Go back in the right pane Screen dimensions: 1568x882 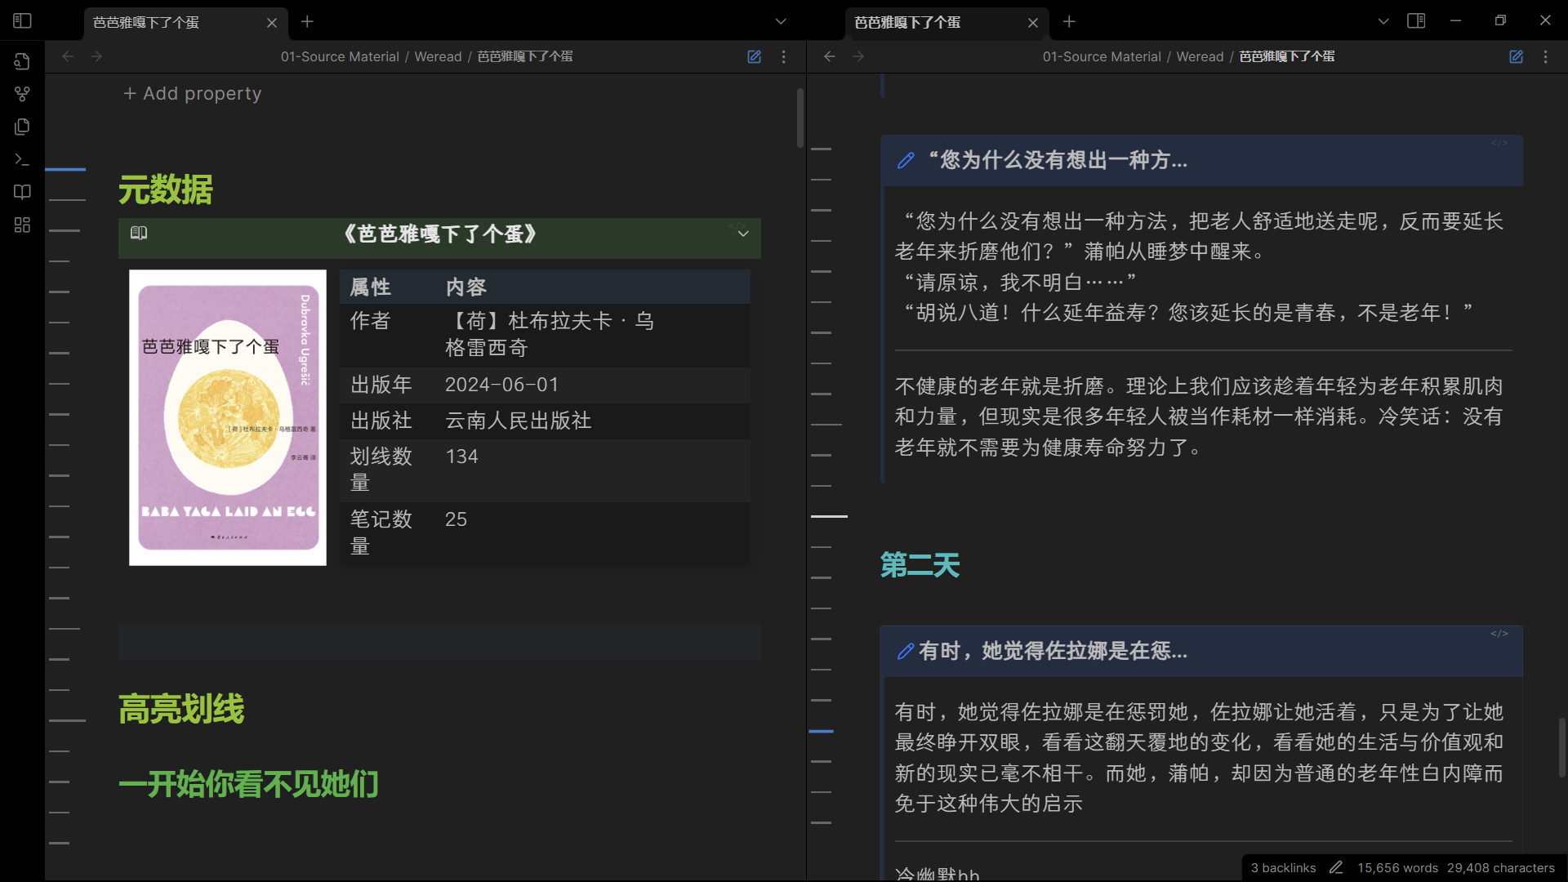click(830, 56)
